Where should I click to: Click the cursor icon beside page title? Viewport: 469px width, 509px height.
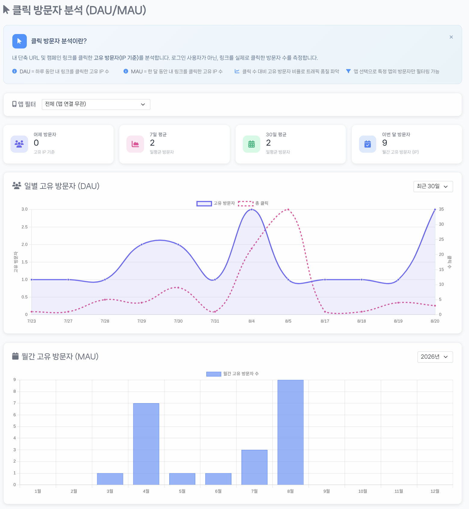6,10
